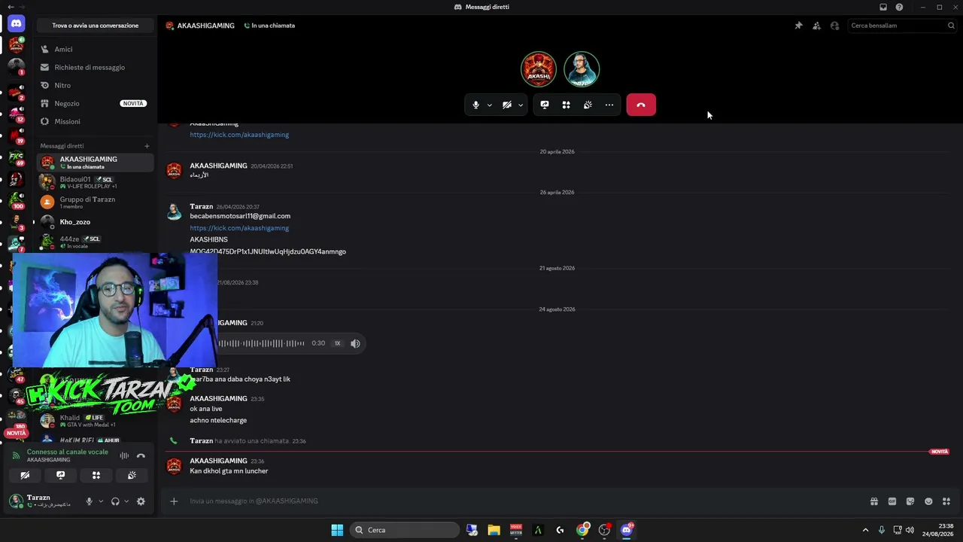Select the AKAASHIGAMING conversation in the list
Screen dimensions: 963x542
tap(95, 162)
